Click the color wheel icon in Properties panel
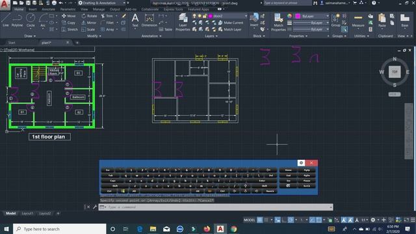The height and width of the screenshot is (234, 416). (289, 16)
